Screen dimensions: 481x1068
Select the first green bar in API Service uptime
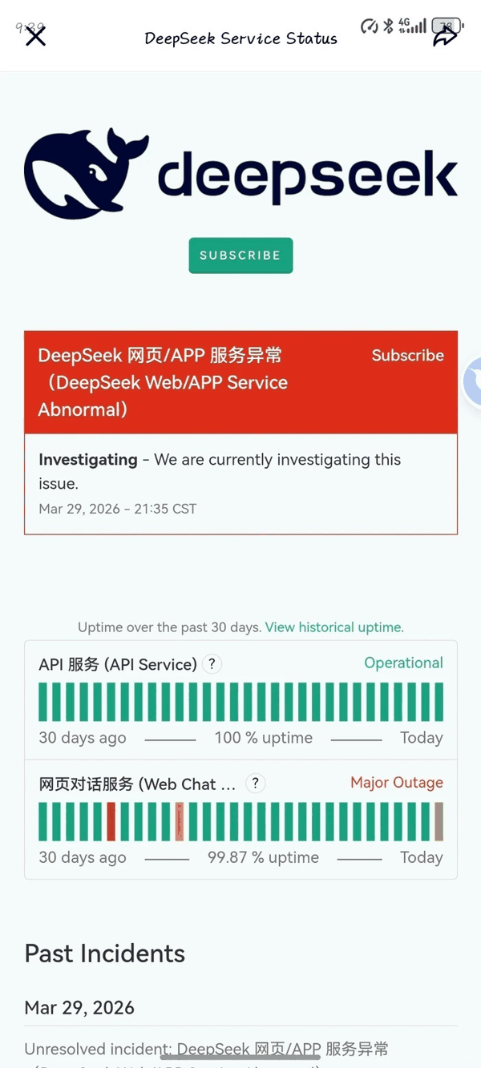43,702
